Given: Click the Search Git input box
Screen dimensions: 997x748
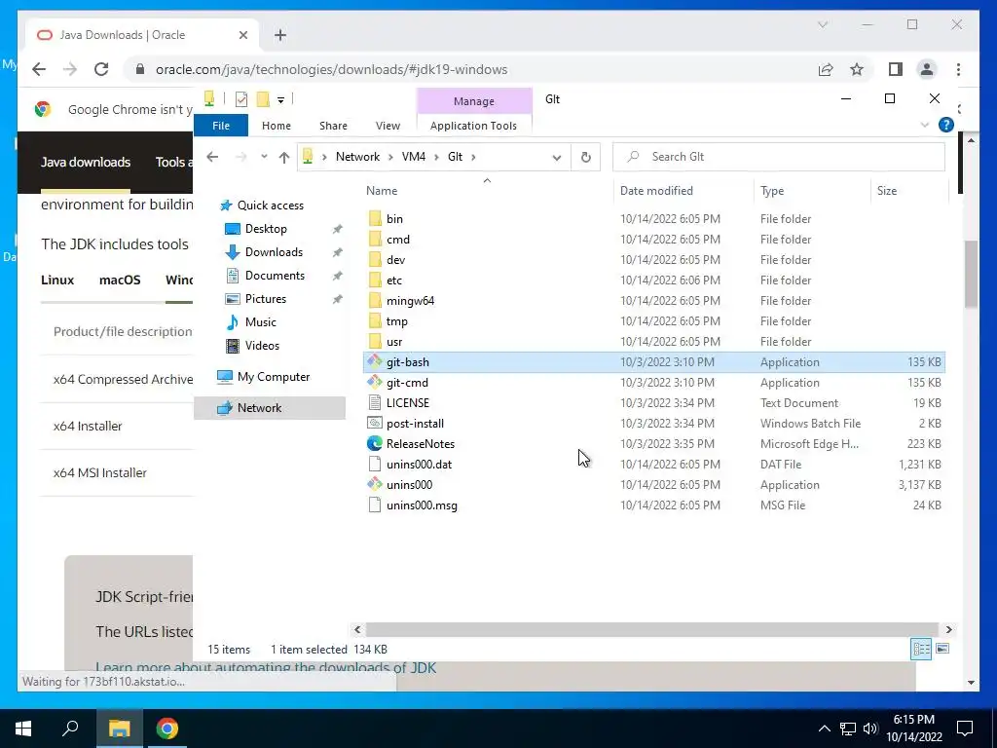Looking at the screenshot, I should click(x=779, y=157).
